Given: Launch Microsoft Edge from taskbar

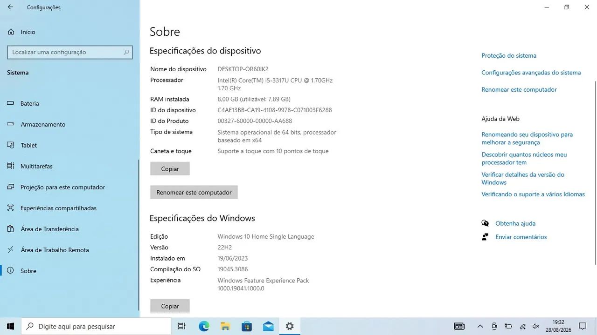Looking at the screenshot, I should pos(204,326).
